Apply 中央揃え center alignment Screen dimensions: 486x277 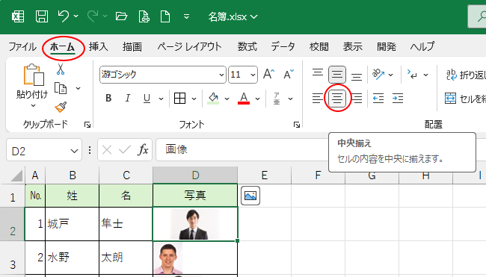tap(337, 99)
